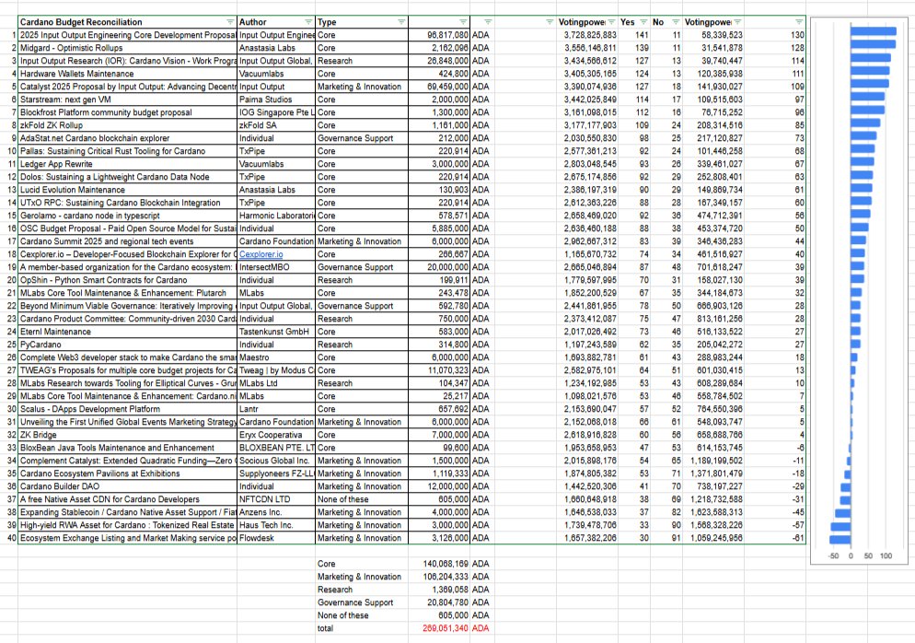The height and width of the screenshot is (643, 915).
Task: Select the No header cell
Action: (x=666, y=22)
